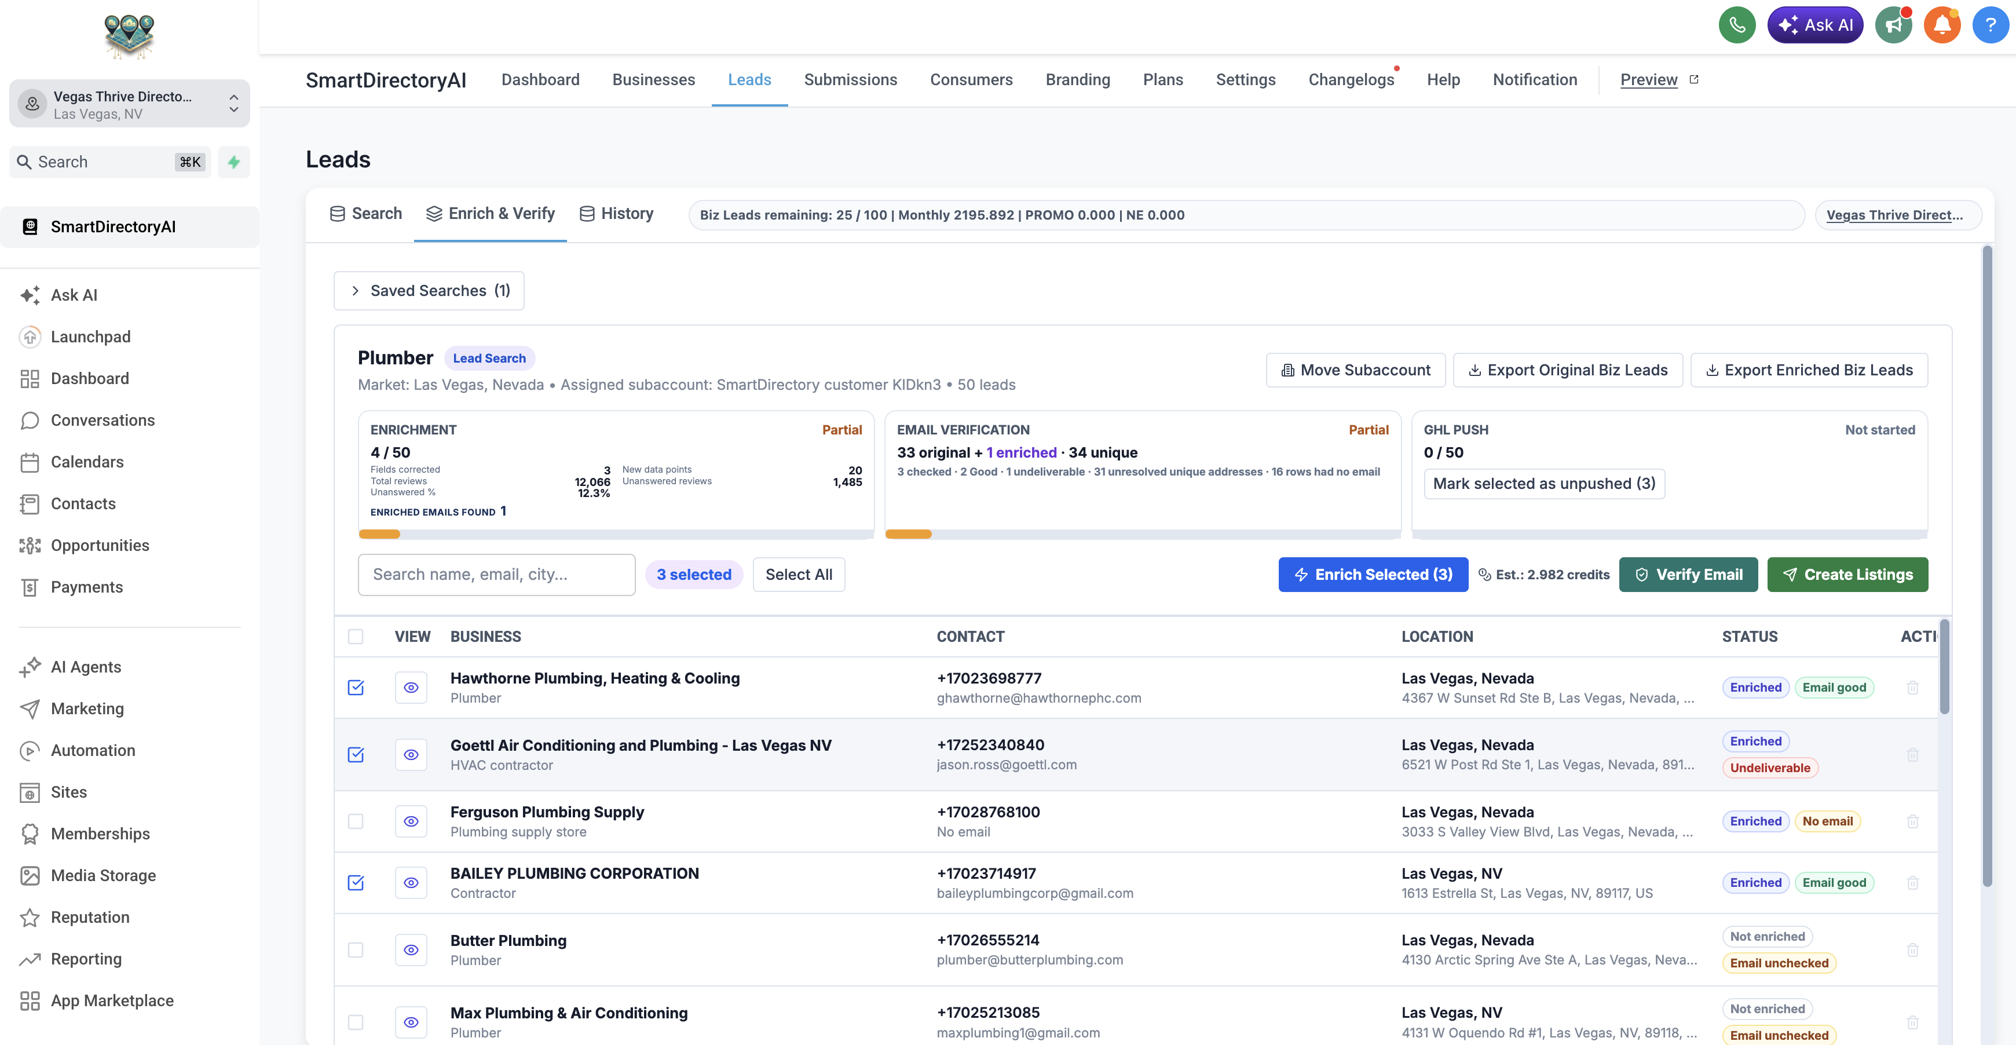Viewport: 2016px width, 1045px height.
Task: Switch to the History sub-tab
Action: coord(617,214)
